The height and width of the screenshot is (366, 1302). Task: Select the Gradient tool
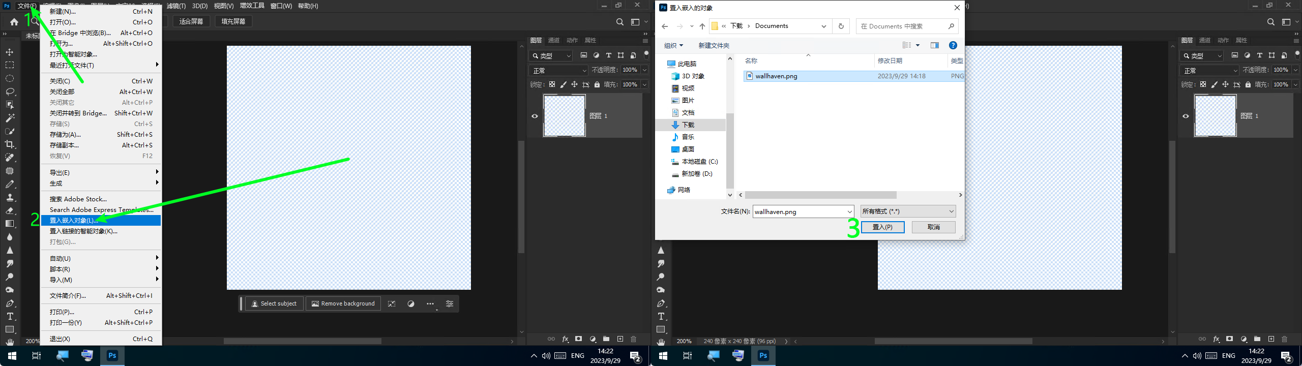click(10, 224)
